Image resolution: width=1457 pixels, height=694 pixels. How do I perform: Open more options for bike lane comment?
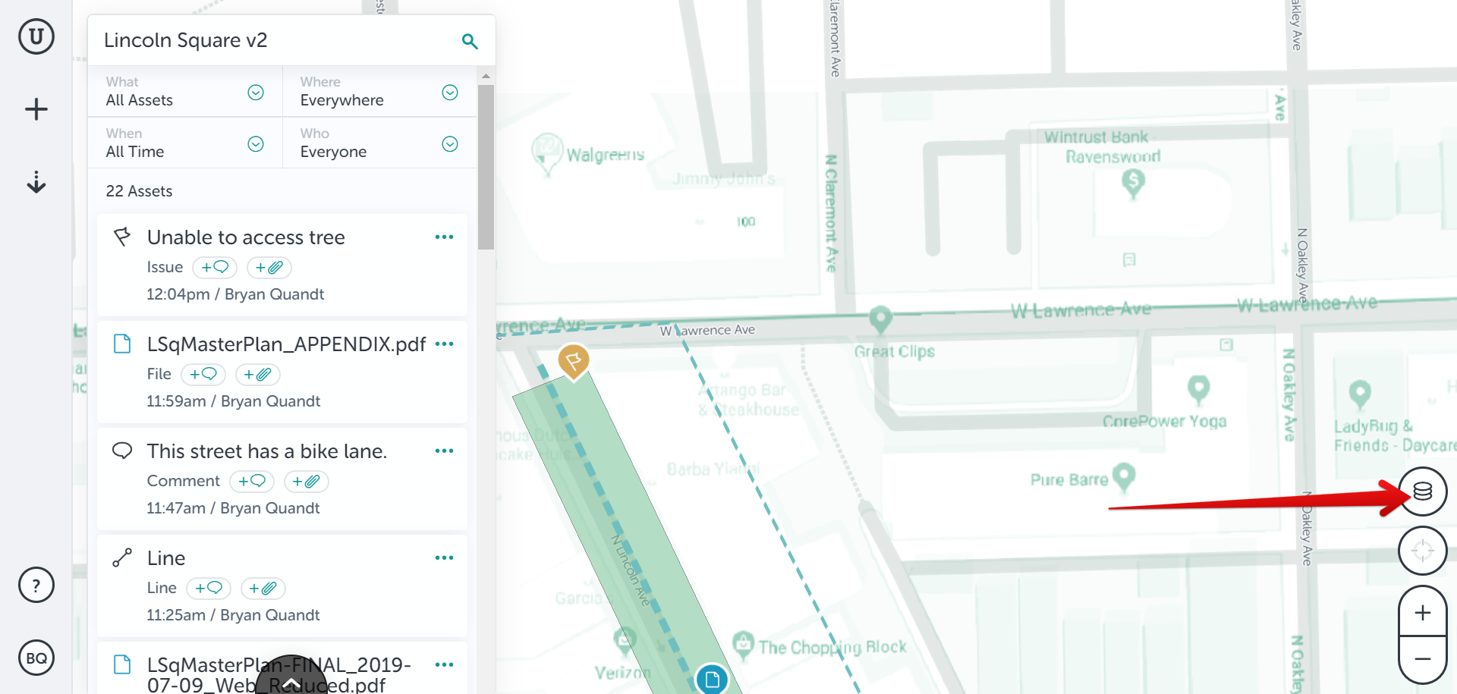tap(444, 451)
